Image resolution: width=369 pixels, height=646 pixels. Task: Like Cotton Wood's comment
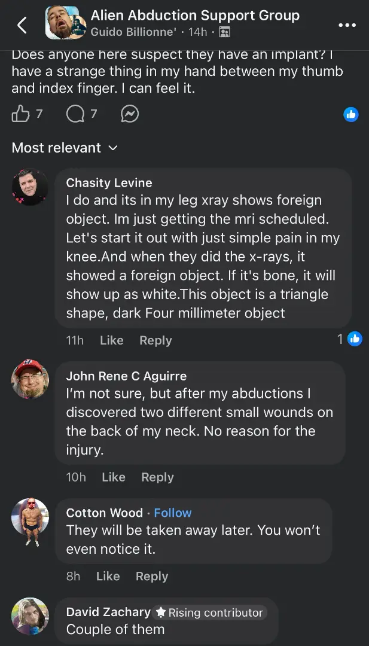point(108,576)
